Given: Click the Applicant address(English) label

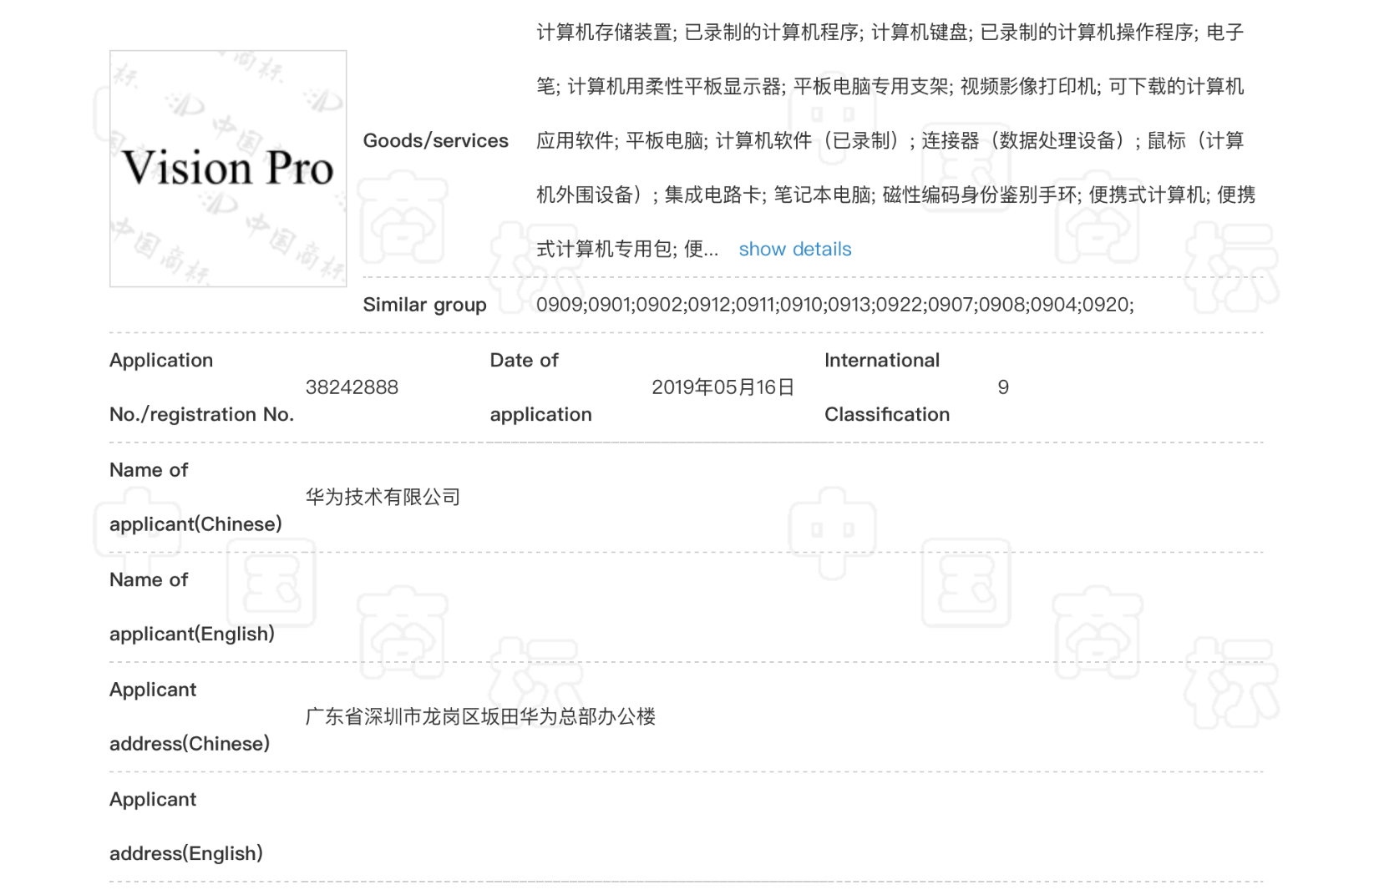Looking at the screenshot, I should [186, 827].
